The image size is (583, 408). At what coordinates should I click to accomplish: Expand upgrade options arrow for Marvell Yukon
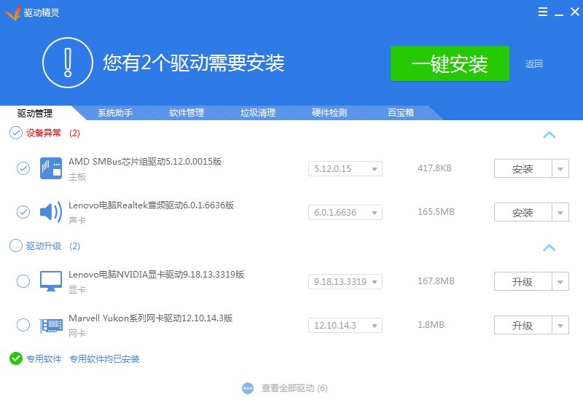[560, 325]
